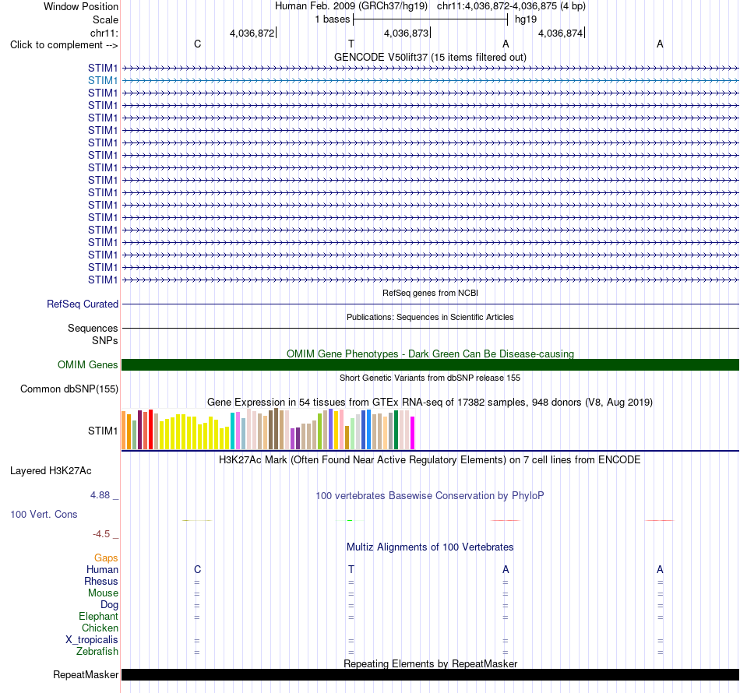Click the RefSeq Curated track label
The height and width of the screenshot is (693, 740).
82,304
